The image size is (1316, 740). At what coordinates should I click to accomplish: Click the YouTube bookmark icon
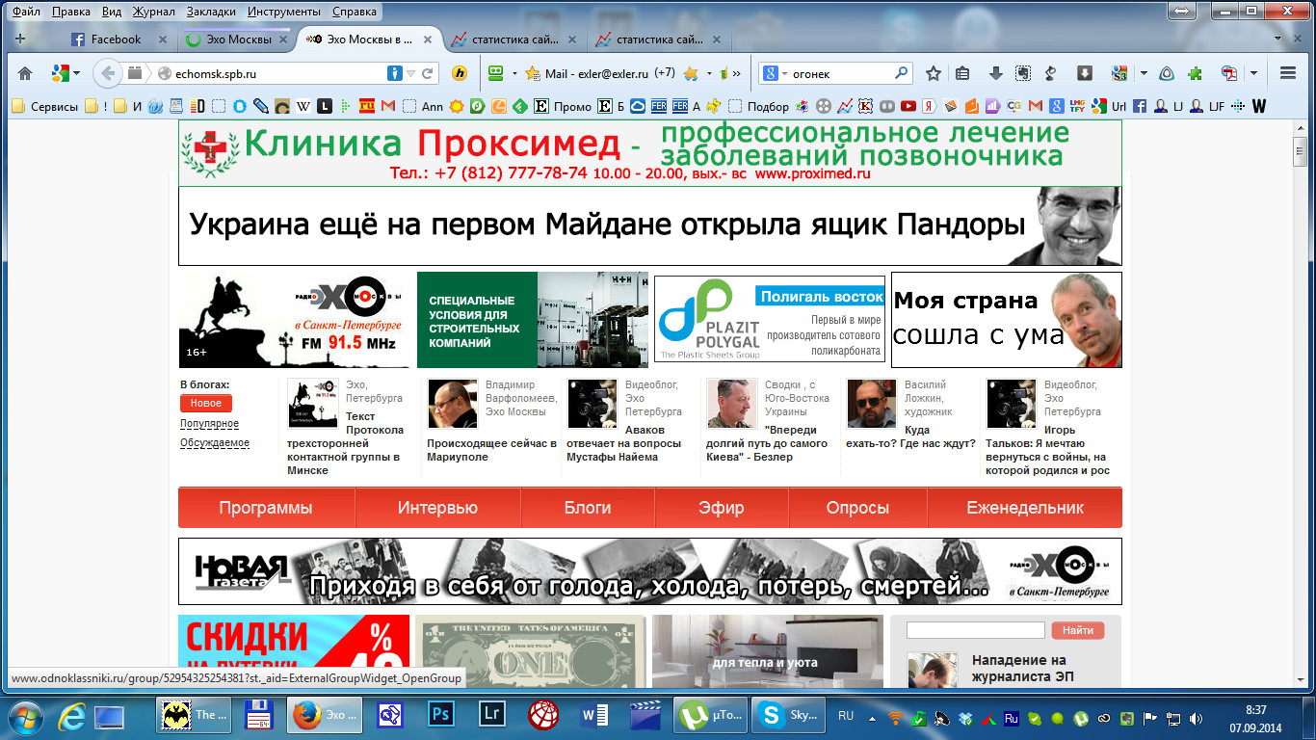908,106
